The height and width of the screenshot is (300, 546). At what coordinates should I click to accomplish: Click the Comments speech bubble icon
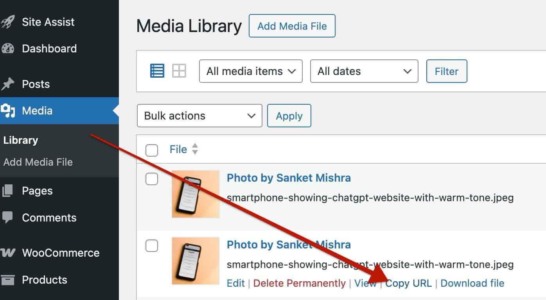tap(8, 218)
